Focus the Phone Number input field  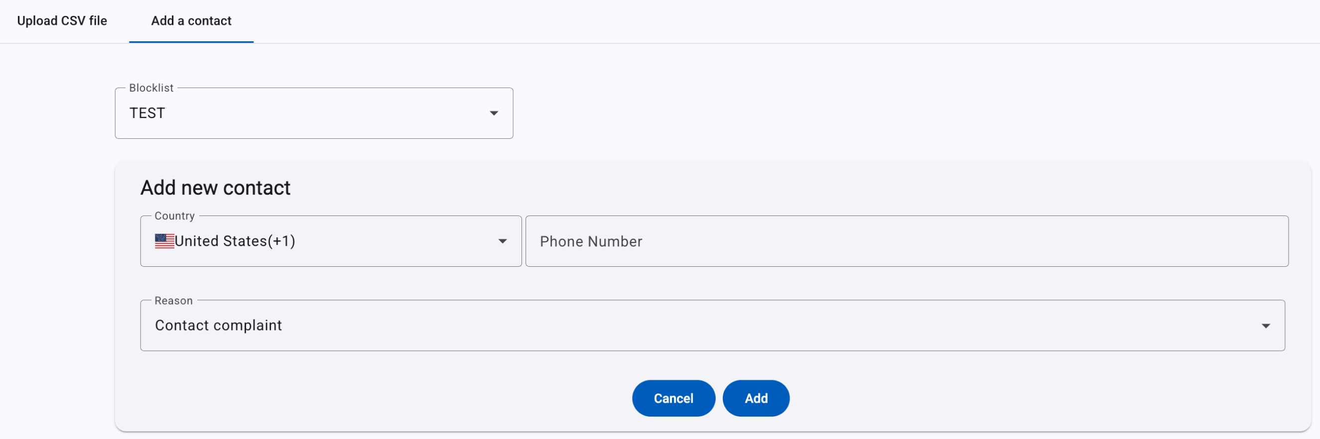pyautogui.click(x=907, y=241)
